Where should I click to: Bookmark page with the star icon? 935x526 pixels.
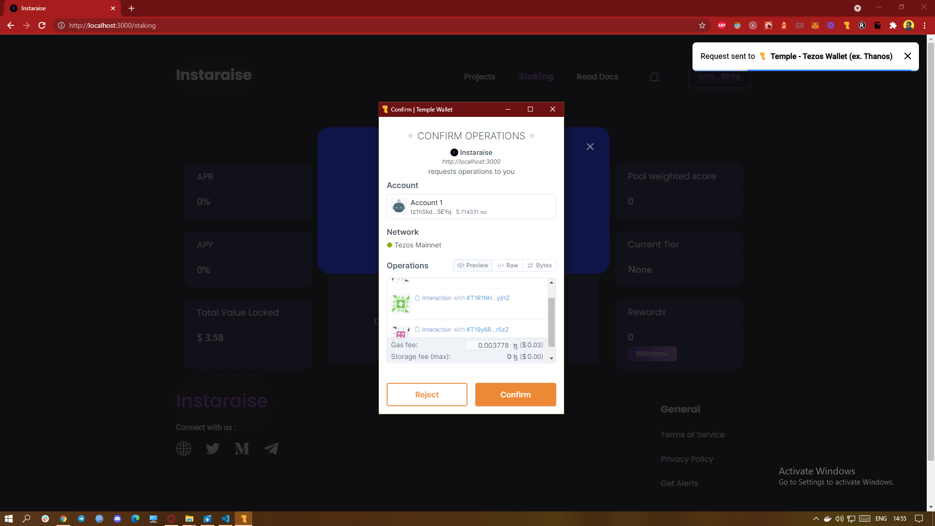click(702, 25)
